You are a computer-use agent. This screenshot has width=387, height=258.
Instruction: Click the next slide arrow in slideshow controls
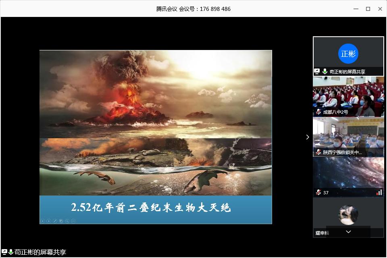[x=49, y=221]
